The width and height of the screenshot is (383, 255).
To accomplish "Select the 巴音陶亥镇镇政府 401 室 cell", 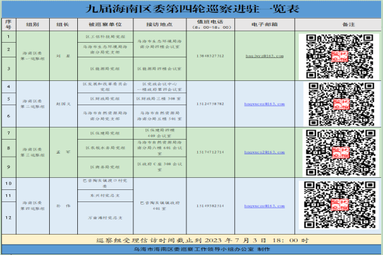I will pyautogui.click(x=160, y=206).
